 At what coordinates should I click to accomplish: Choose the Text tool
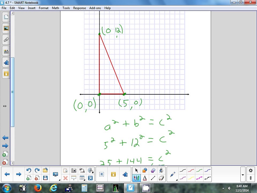coord(145,178)
